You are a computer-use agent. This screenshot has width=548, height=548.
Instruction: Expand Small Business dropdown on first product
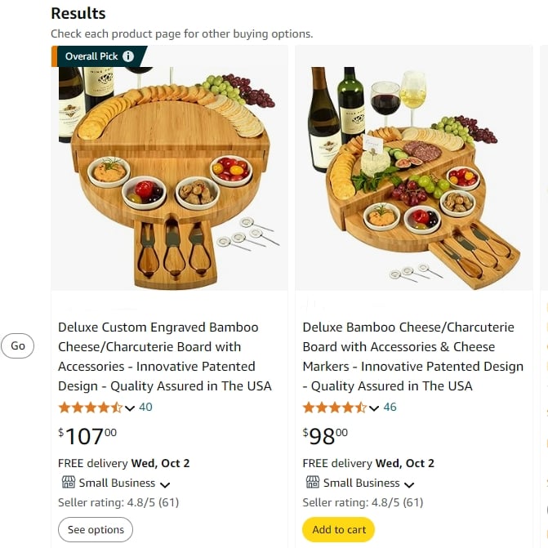coord(165,484)
